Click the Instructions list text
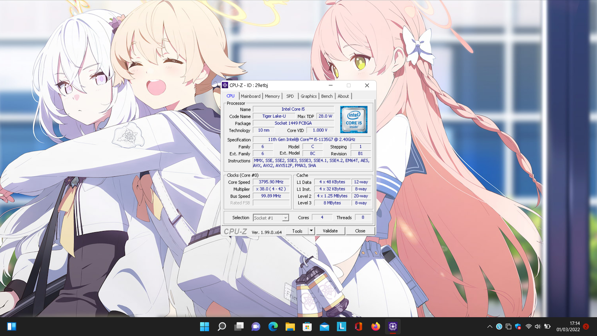This screenshot has width=597, height=336. 312,163
